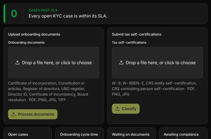Click the upload icon on Classify button
211x139 pixels.
click(117, 109)
